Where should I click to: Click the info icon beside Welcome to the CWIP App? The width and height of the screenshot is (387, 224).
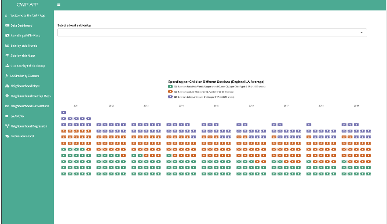click(x=6, y=15)
